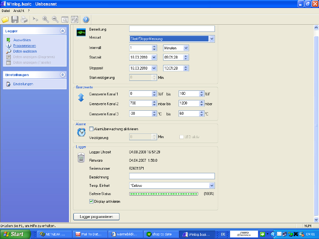Click the Windows Start button

point(15,234)
